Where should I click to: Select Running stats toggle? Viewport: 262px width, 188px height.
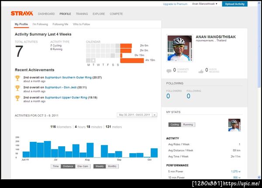pyautogui.click(x=188, y=124)
